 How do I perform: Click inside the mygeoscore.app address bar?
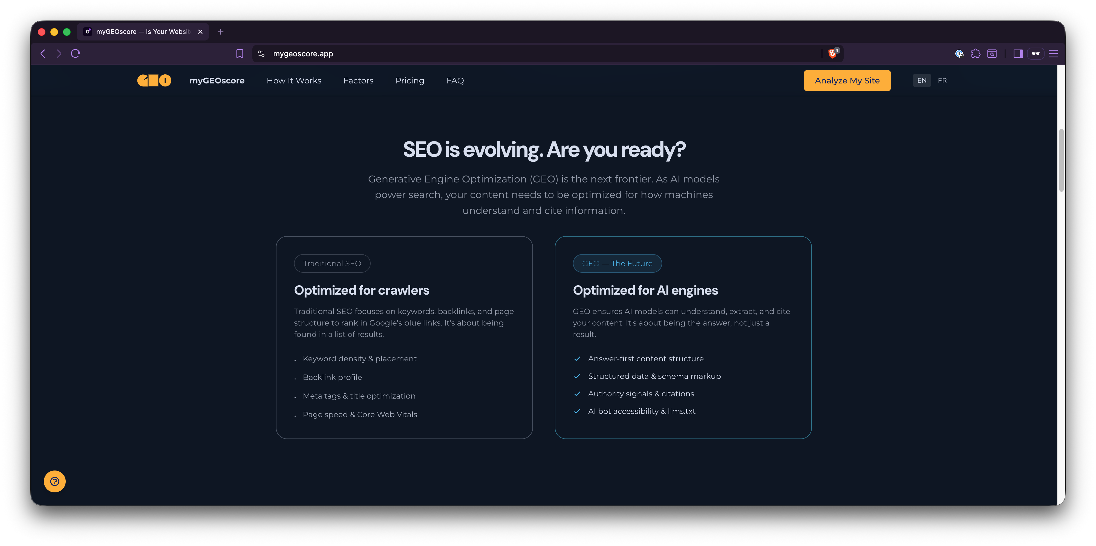303,54
